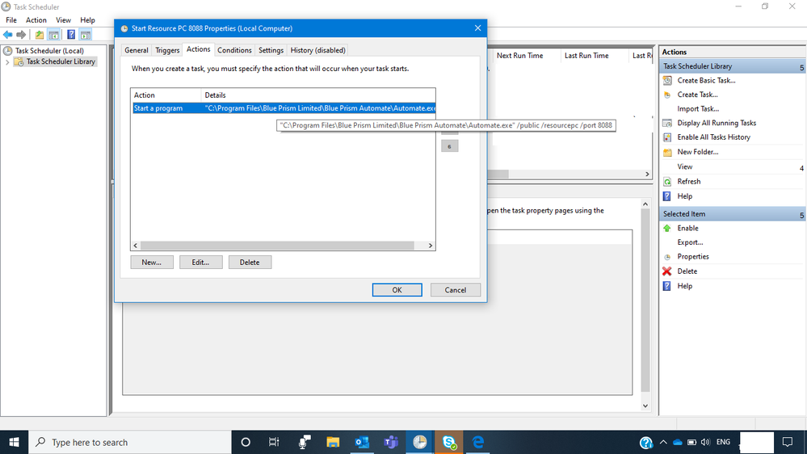Screen dimensions: 807x454
Task: Click the Action column header in the list
Action: pos(166,95)
